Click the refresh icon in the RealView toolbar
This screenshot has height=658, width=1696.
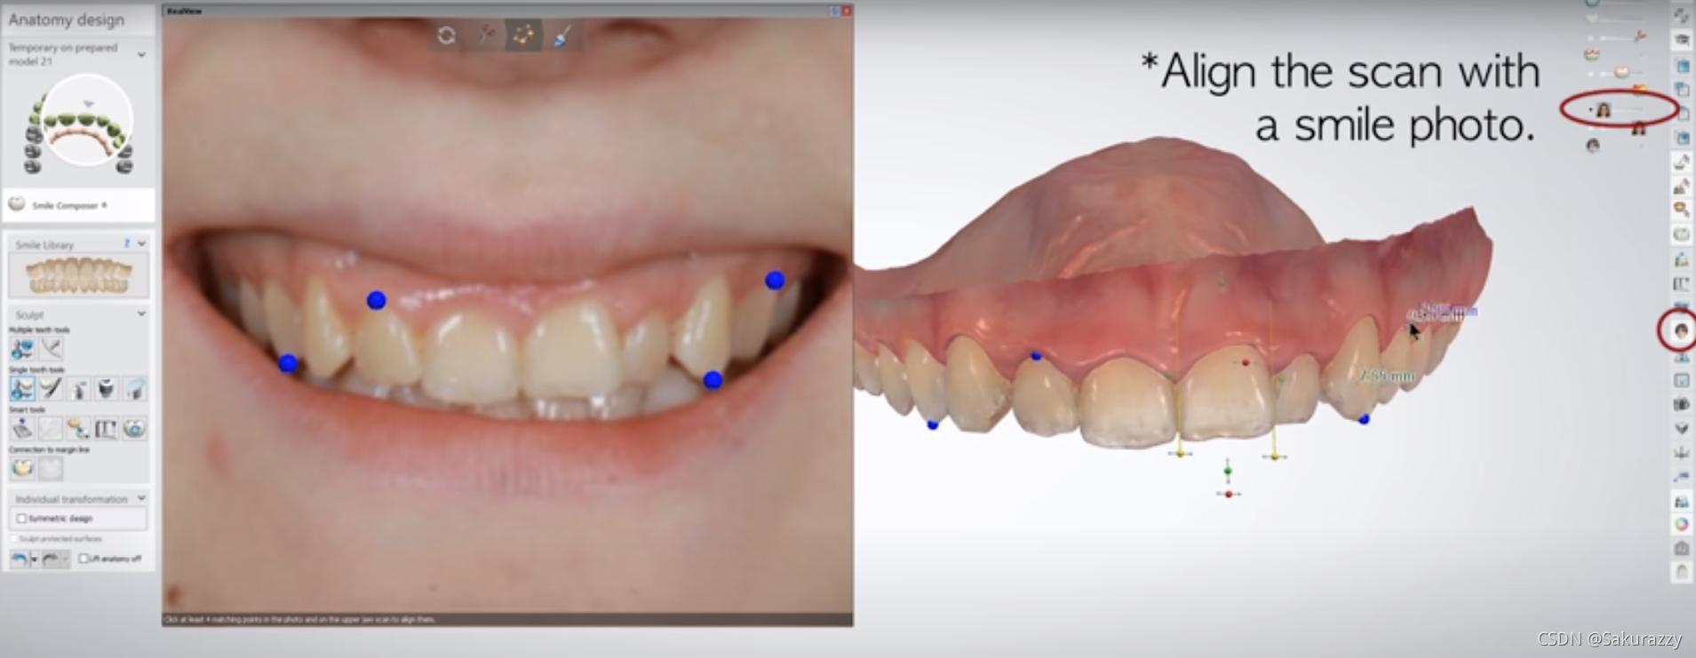(446, 36)
